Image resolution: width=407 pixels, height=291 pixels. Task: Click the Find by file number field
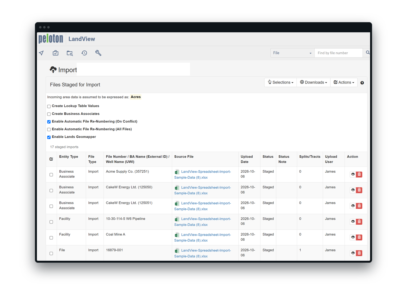coord(338,53)
